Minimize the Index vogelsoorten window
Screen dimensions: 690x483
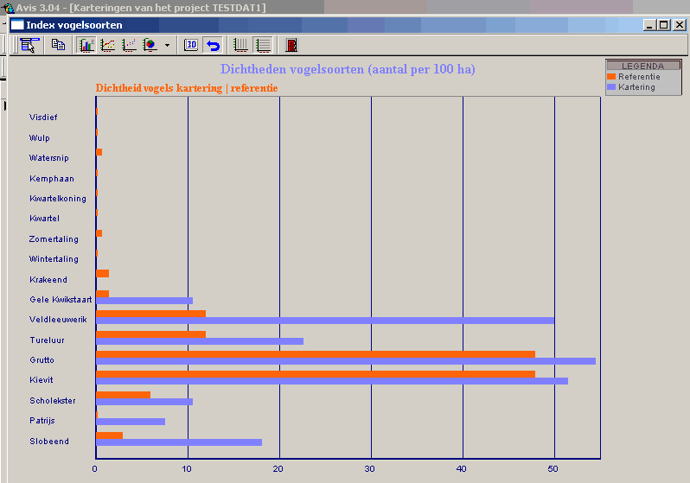coord(649,25)
